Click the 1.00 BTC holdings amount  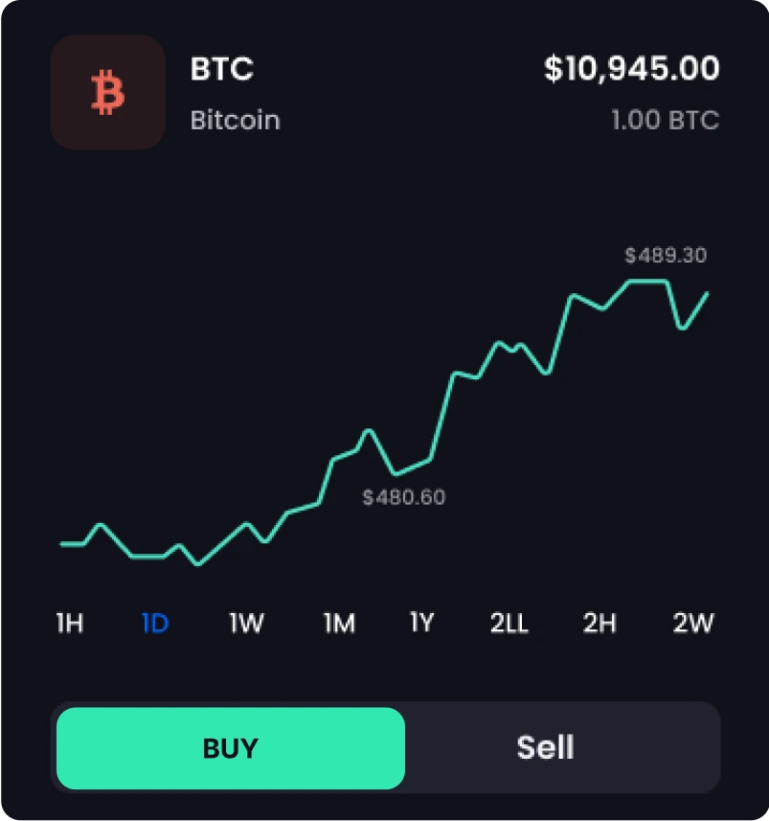[x=665, y=121]
